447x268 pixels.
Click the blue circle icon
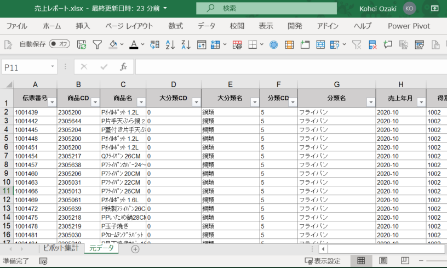pyautogui.click(x=274, y=44)
